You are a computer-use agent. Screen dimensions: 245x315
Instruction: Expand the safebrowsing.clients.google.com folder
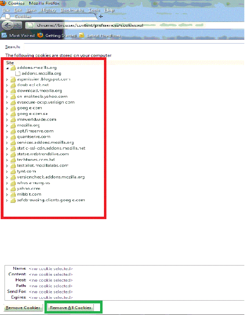click(x=7, y=200)
